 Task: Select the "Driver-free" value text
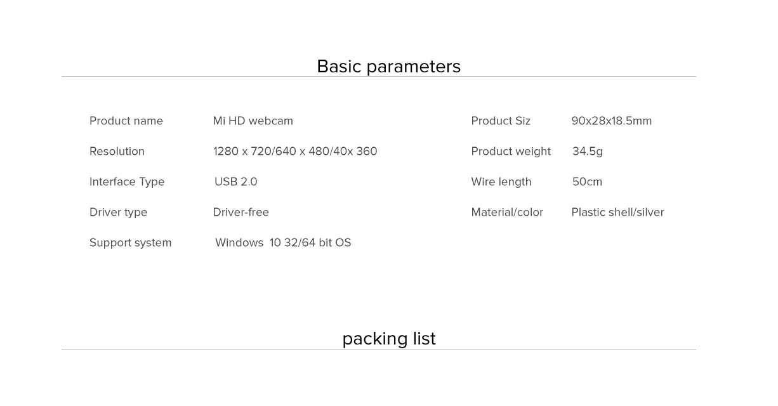coord(241,213)
